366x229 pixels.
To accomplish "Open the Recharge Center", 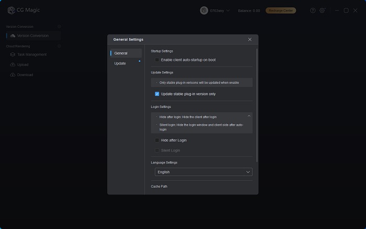I will pos(281,10).
